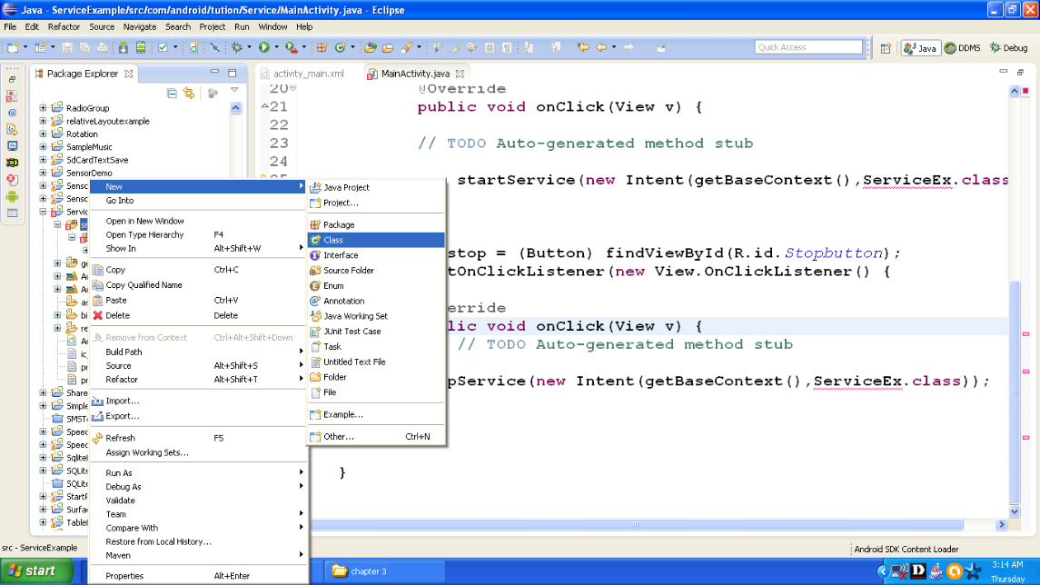Toggle Link with Editor in Package Explorer
Image resolution: width=1040 pixels, height=585 pixels.
click(x=189, y=92)
